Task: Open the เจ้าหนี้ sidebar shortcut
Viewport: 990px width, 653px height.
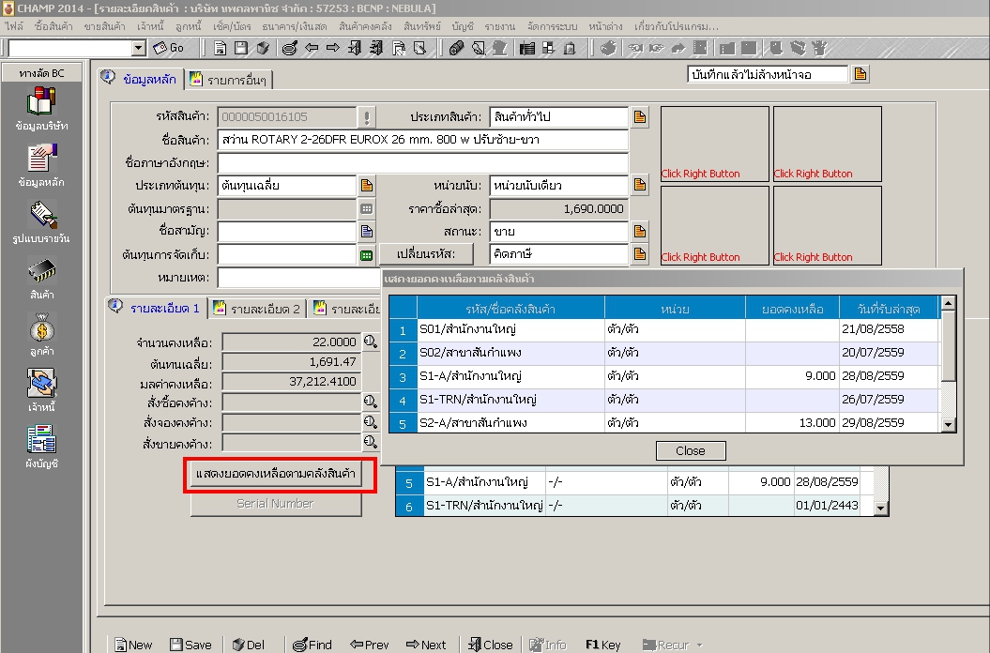Action: (41, 391)
